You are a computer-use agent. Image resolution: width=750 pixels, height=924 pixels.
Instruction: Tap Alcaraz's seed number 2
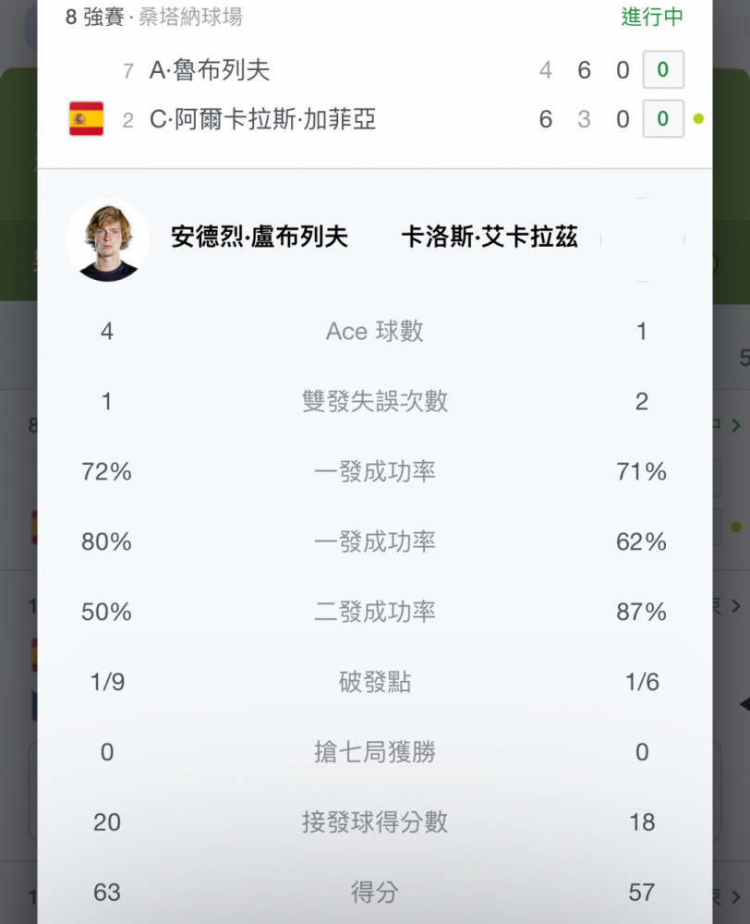pos(127,120)
